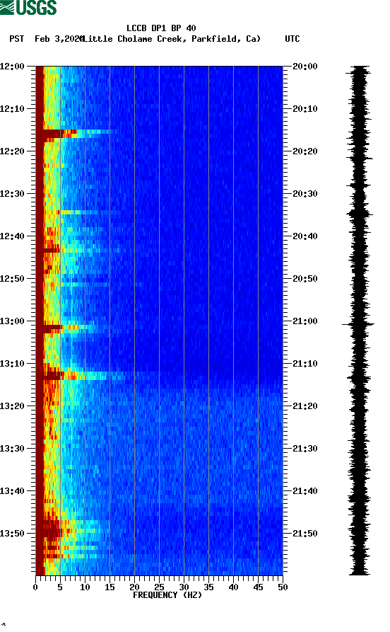The image size is (390, 632).
Task: Click the 21:40 UTC time label
Action: (305, 491)
